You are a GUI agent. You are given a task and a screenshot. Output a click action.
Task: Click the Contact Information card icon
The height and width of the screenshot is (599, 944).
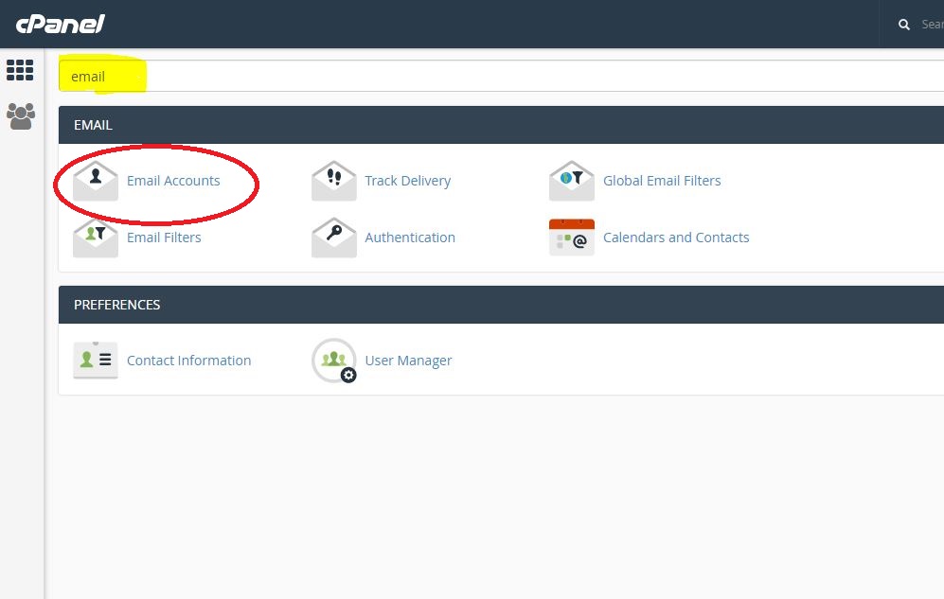[x=95, y=361]
